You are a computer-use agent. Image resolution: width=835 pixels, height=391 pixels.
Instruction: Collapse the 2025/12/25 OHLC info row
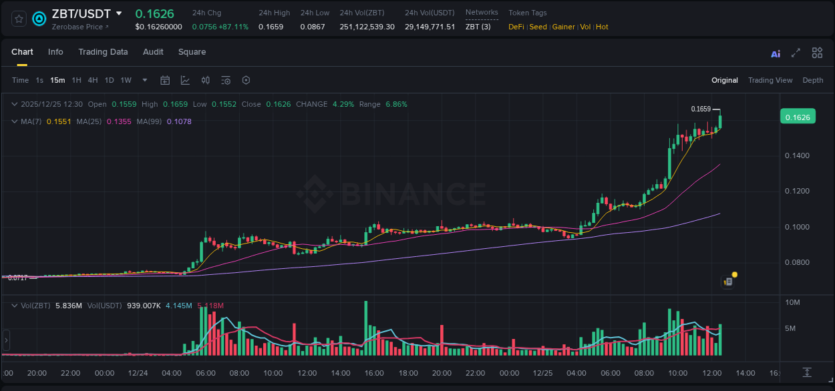point(15,104)
